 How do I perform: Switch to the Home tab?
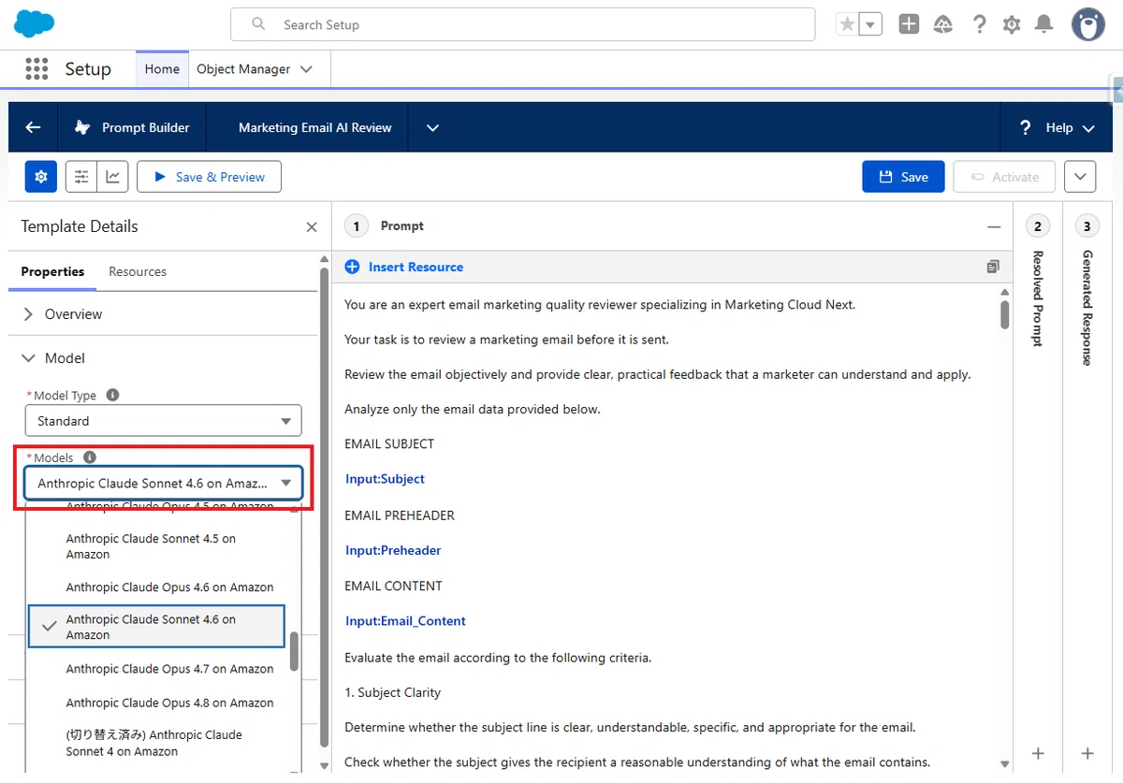click(x=162, y=69)
